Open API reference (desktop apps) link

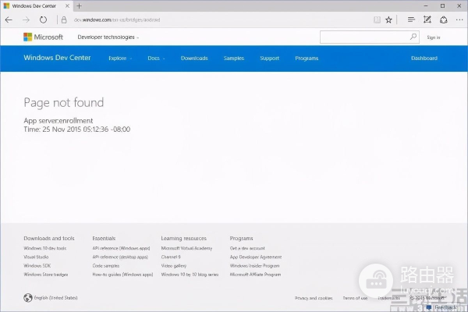[x=120, y=257]
